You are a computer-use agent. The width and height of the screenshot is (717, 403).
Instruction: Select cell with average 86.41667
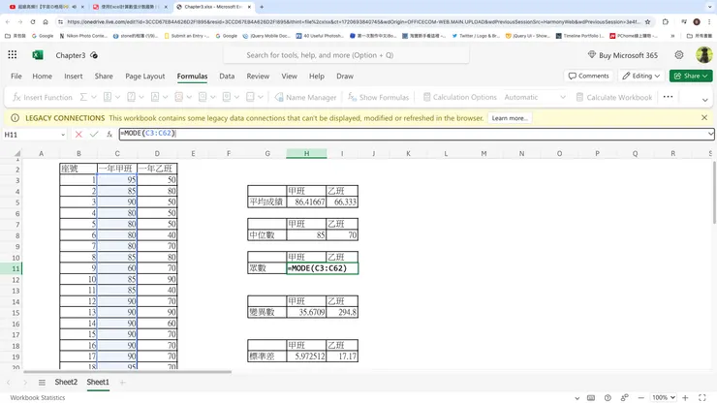tap(306, 201)
